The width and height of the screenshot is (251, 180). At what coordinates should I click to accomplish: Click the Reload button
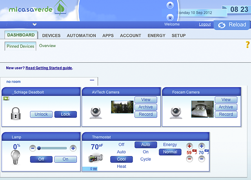pos(232,25)
